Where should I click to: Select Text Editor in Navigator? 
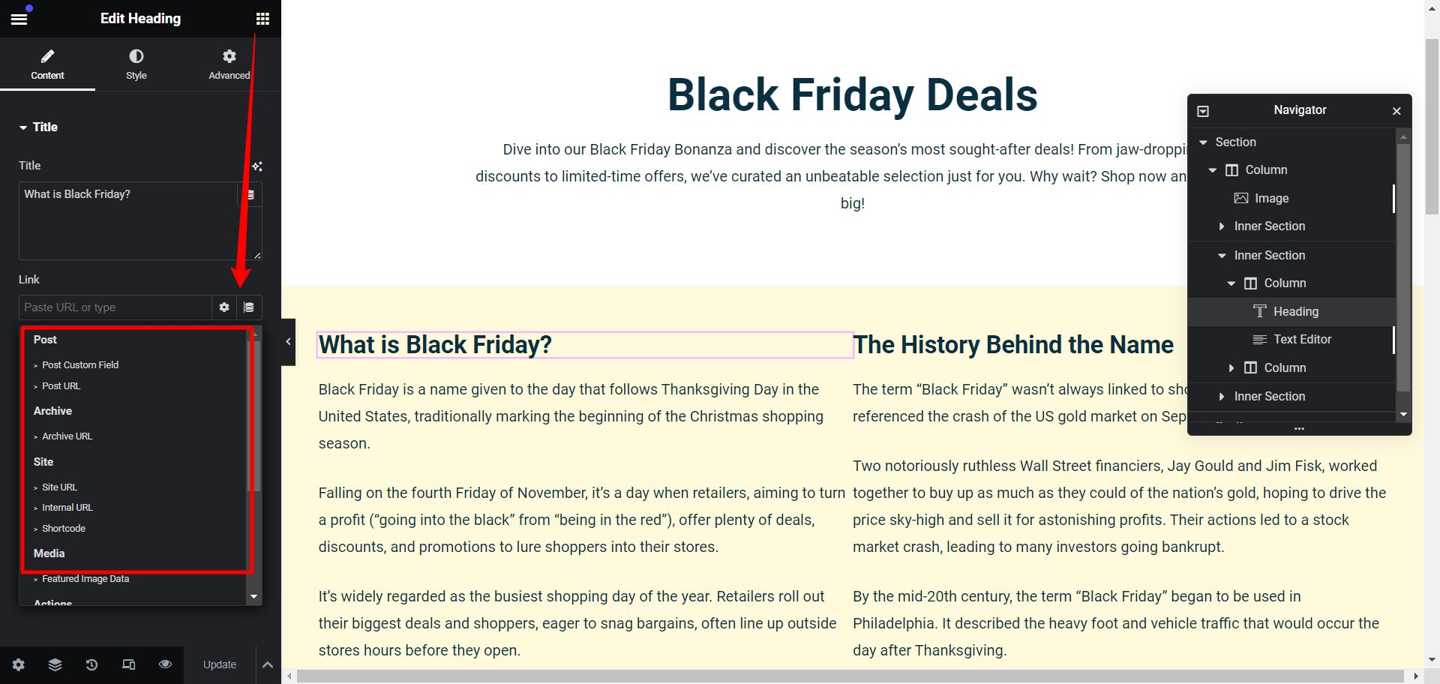(1302, 340)
